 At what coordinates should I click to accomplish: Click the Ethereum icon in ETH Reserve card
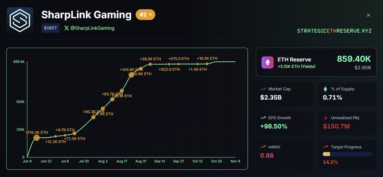click(x=267, y=62)
